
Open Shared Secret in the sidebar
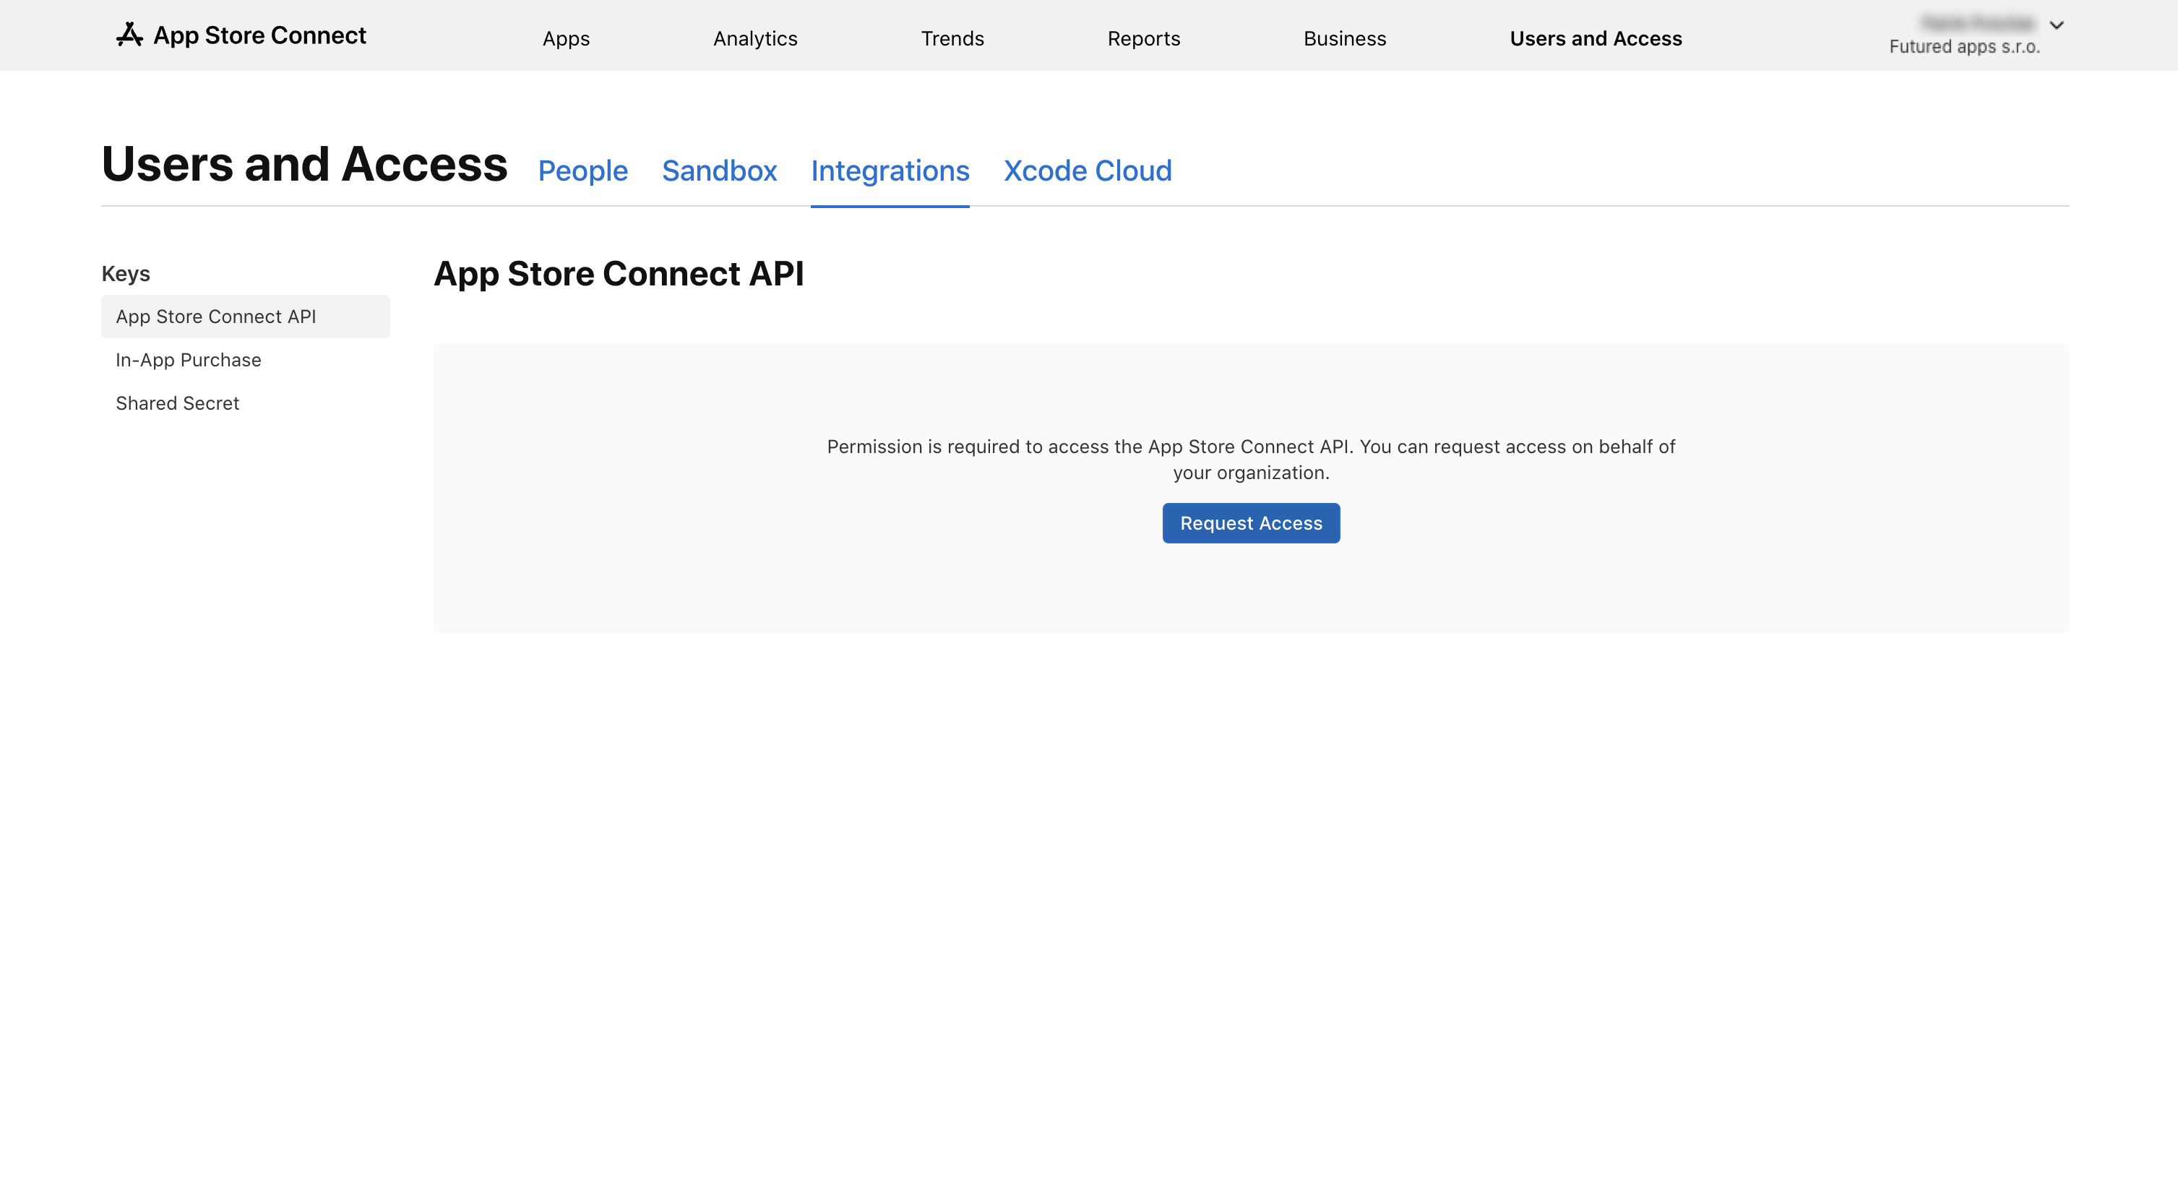pos(177,403)
